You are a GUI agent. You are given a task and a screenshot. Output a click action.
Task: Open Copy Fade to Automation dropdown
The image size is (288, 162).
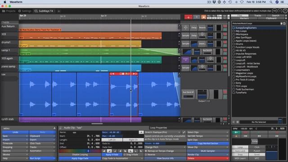click(122, 158)
